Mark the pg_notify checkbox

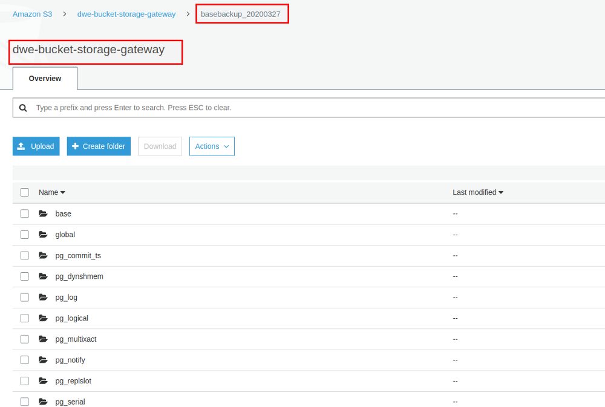25,360
